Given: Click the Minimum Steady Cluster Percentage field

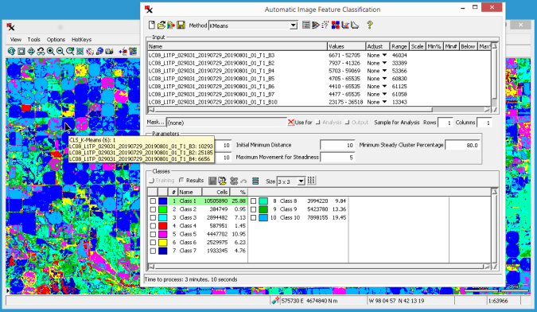Looking at the screenshot, I should coord(462,145).
